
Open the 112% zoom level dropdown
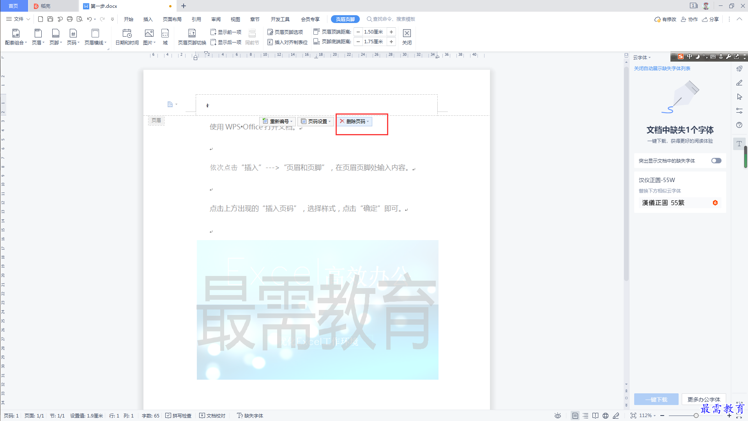(x=647, y=416)
